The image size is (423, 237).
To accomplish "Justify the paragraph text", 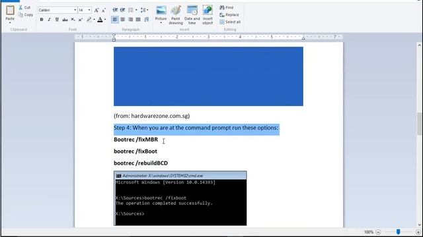I will [x=138, y=19].
